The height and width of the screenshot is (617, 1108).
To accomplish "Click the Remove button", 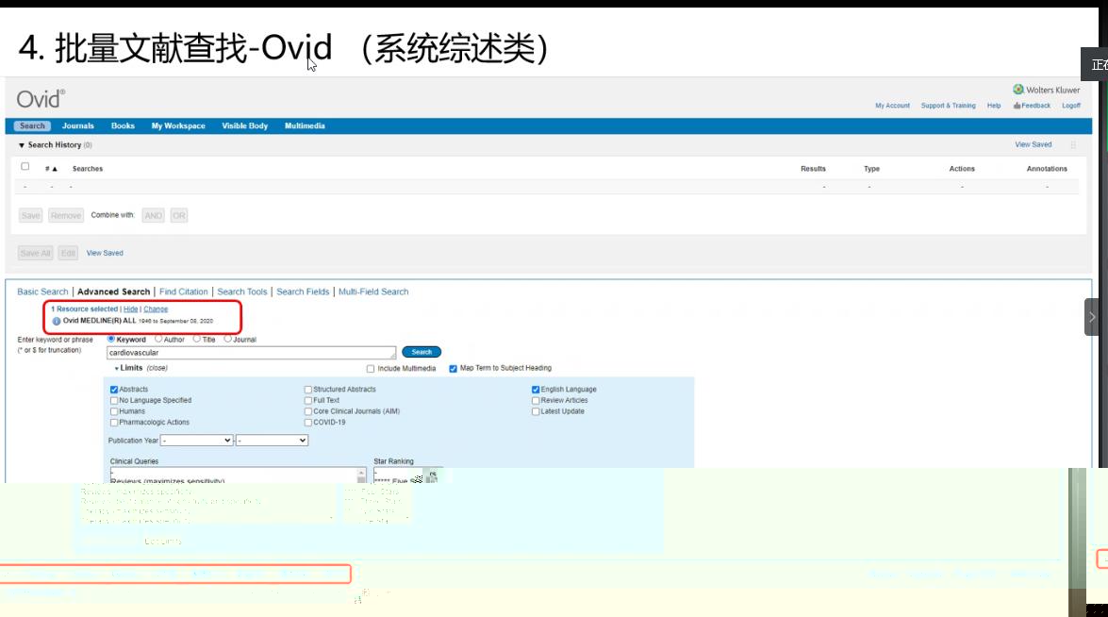I will 66,215.
